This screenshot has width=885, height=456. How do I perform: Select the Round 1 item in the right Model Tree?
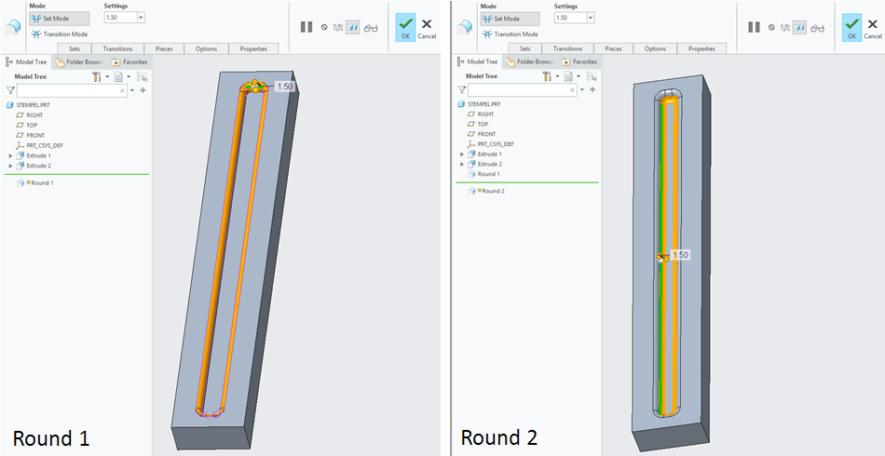488,174
